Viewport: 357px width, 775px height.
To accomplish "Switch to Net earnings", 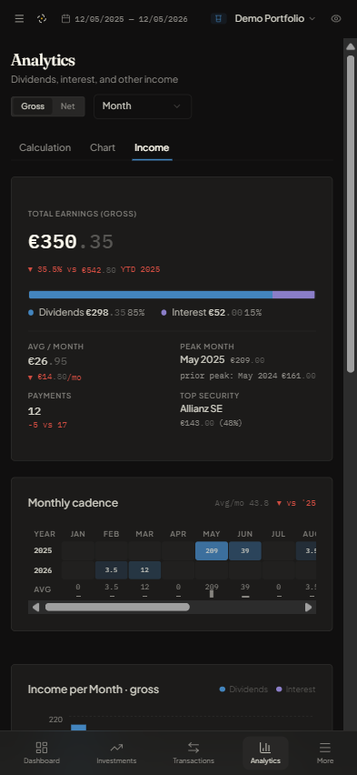I will 67,106.
